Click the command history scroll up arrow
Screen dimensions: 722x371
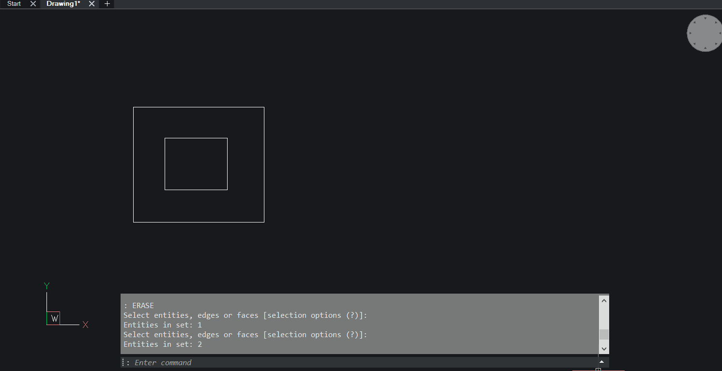[x=603, y=300]
